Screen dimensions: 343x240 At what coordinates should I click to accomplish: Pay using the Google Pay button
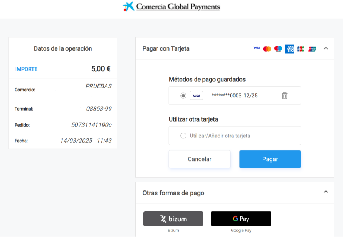241,219
